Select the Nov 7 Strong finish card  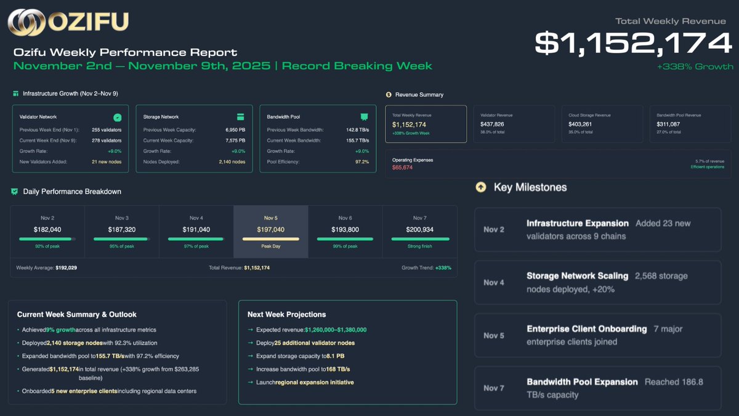point(419,231)
